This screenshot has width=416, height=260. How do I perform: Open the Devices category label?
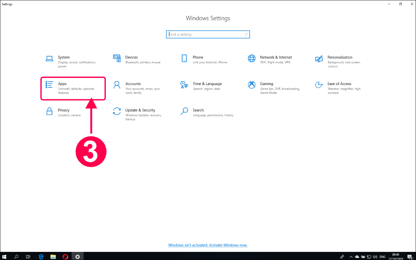coord(132,57)
